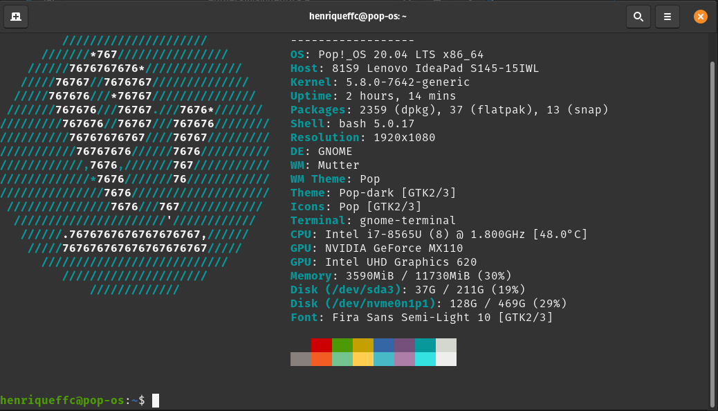The width and height of the screenshot is (718, 411).
Task: Click the dark green color block
Action: coord(342,345)
